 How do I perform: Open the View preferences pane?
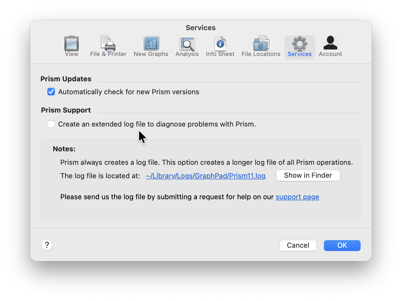click(72, 47)
